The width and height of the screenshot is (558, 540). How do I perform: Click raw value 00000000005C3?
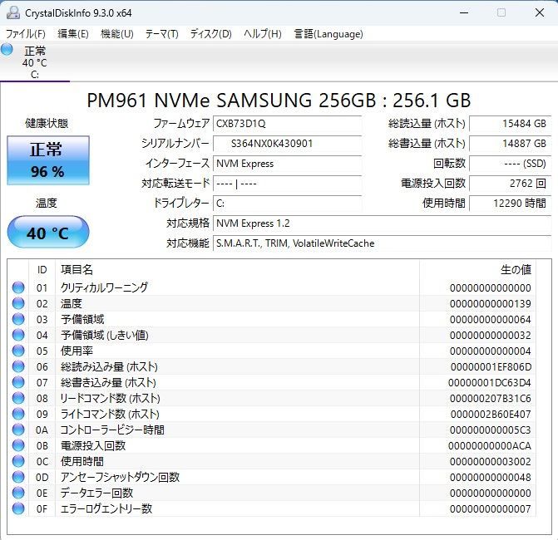[x=491, y=430]
